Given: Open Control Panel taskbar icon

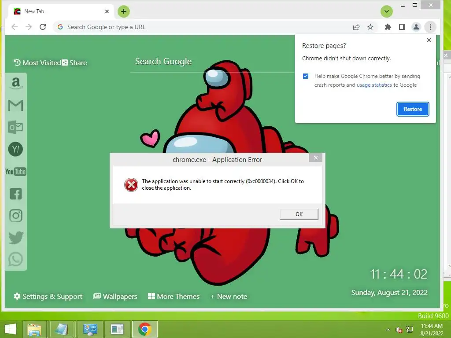Looking at the screenshot, I should click(x=90, y=329).
